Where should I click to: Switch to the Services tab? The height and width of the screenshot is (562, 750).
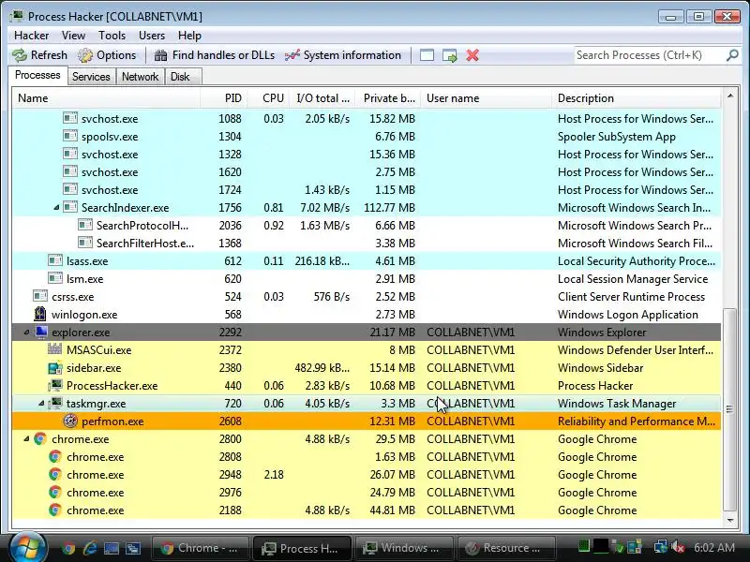91,77
